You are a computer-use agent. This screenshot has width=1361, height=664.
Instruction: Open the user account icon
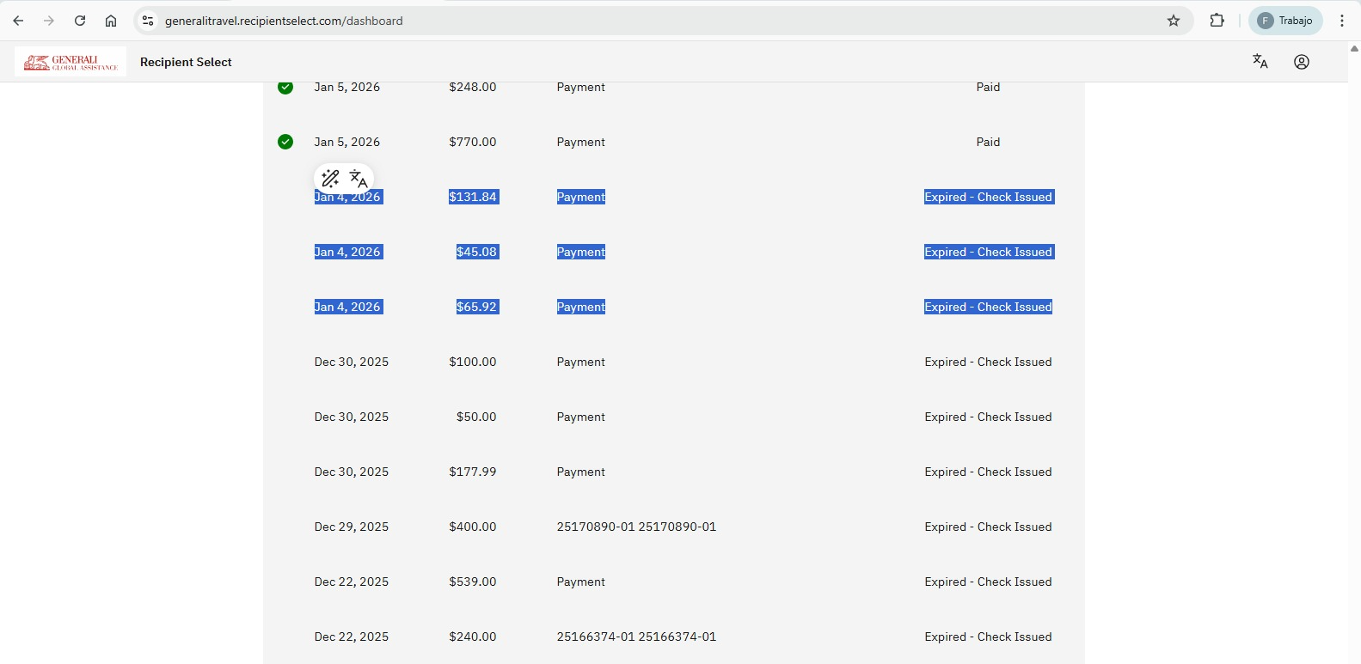pyautogui.click(x=1302, y=62)
